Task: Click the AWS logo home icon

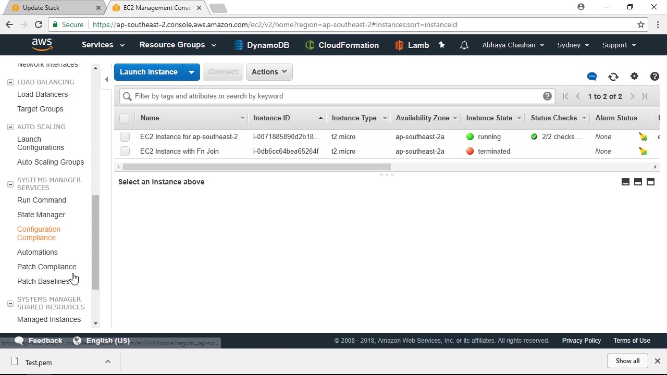Action: point(42,45)
